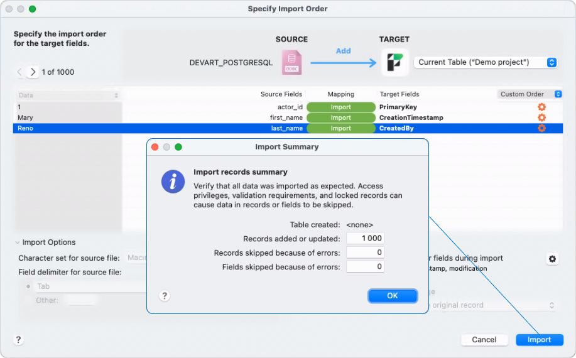Click the Add import type link
Image resolution: width=576 pixels, height=358 pixels.
[344, 51]
